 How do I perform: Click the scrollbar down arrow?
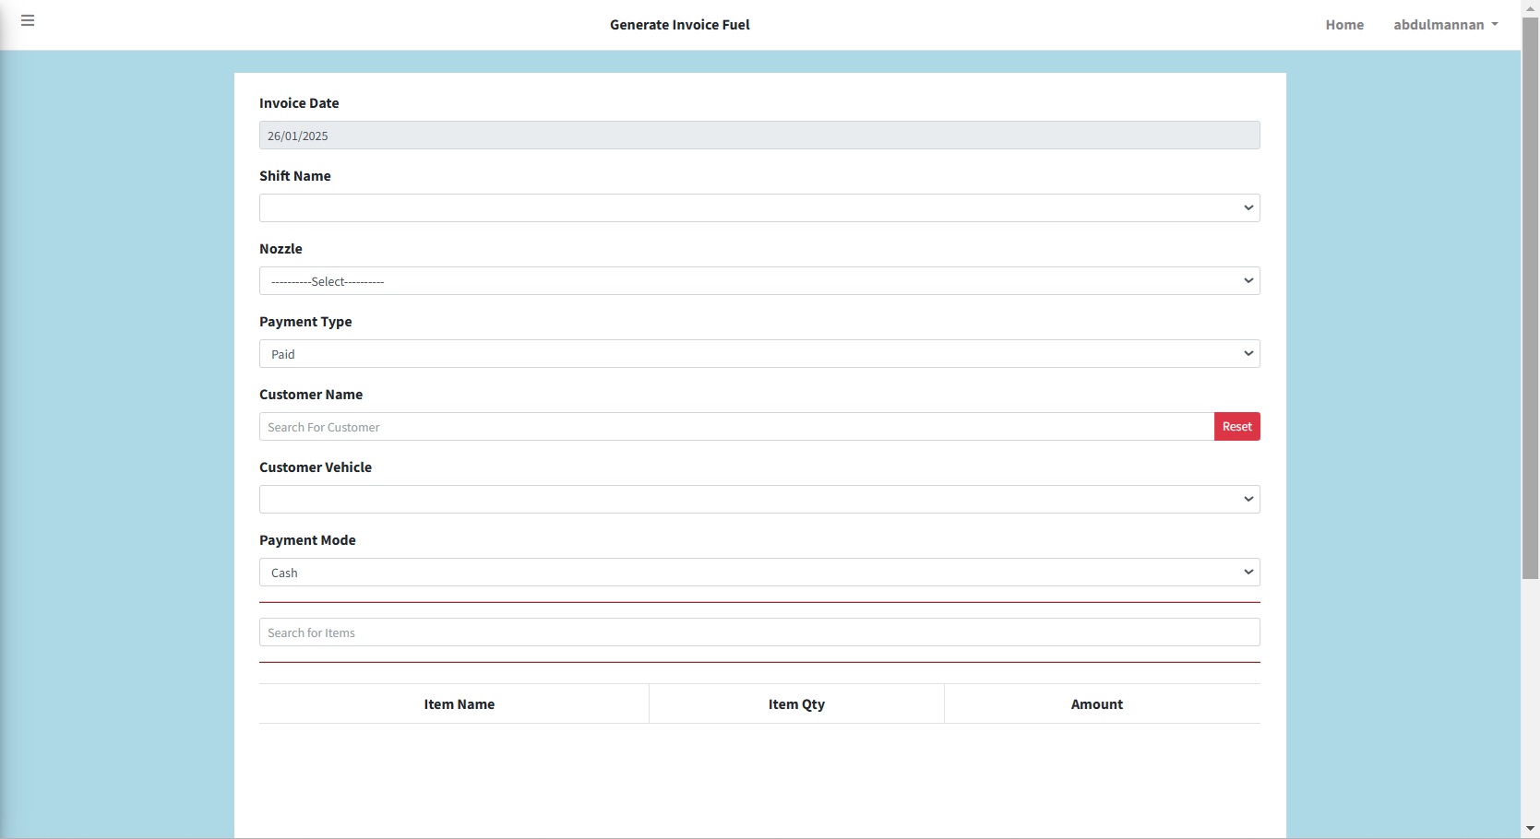[1530, 829]
